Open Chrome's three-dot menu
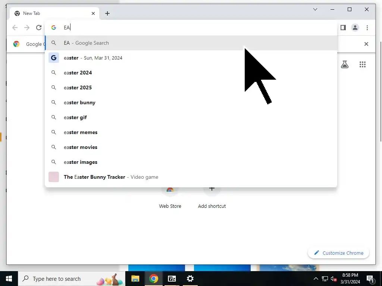The height and width of the screenshot is (286, 382). tap(367, 28)
